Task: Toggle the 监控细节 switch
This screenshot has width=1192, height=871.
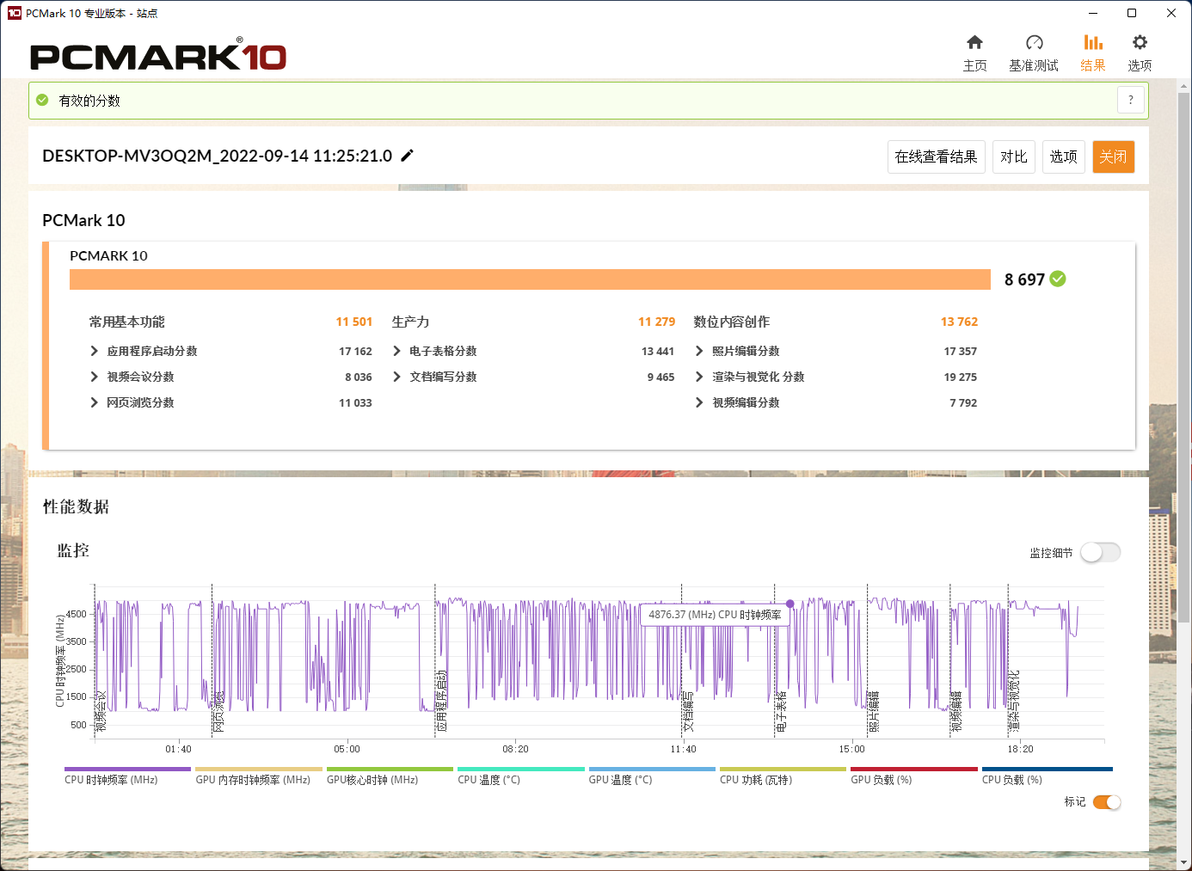Action: [1101, 552]
